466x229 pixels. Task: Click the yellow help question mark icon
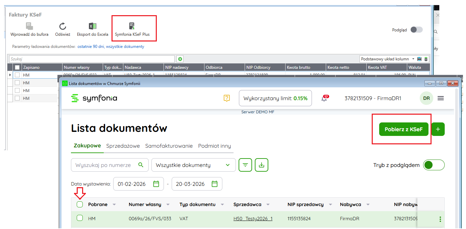click(227, 98)
